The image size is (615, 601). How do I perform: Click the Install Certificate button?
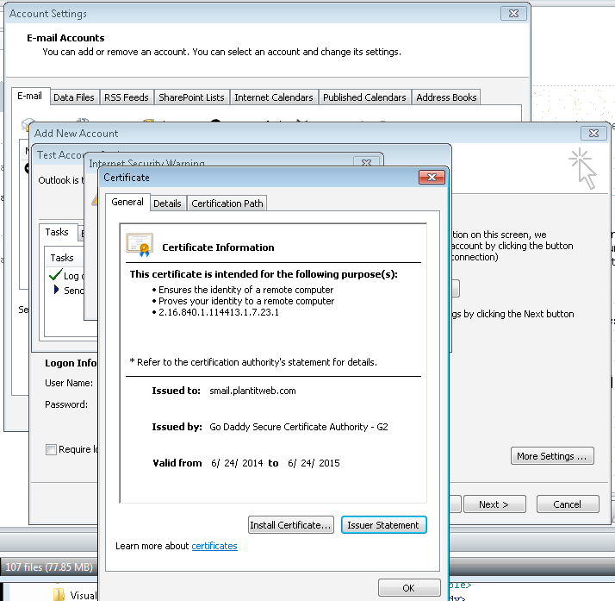tap(290, 525)
